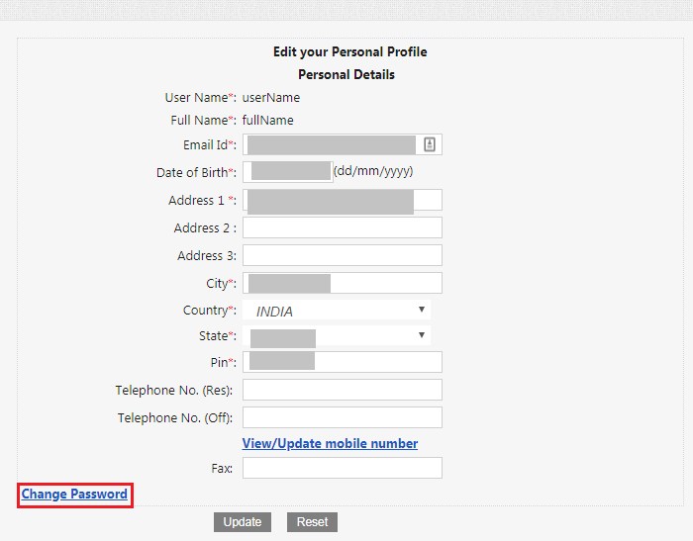Click the userName value text
Image resolution: width=693 pixels, height=541 pixels.
coord(271,98)
